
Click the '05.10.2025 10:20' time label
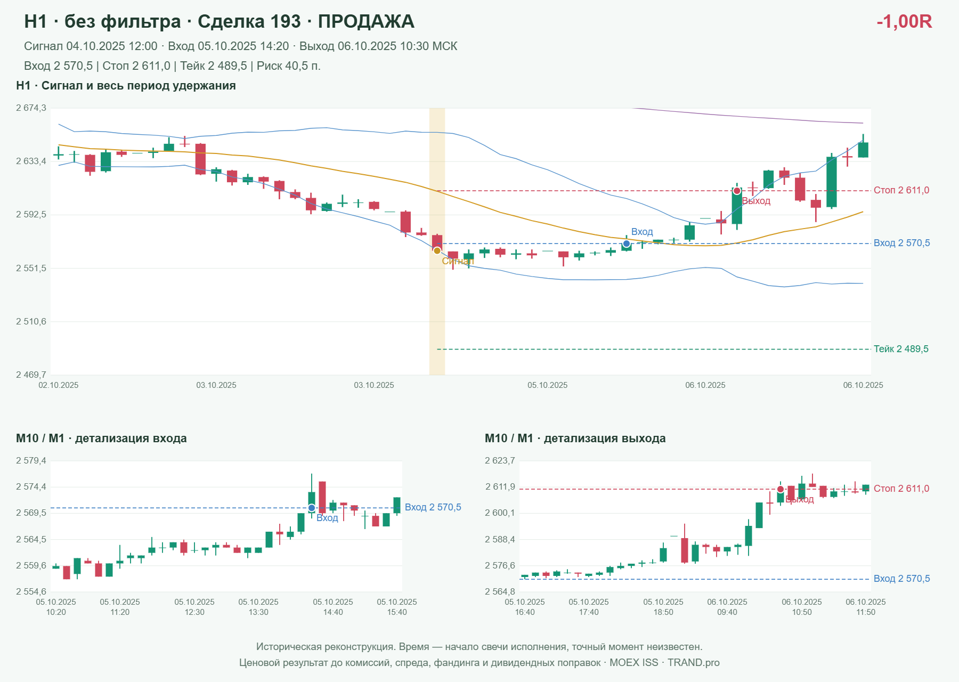(56, 607)
